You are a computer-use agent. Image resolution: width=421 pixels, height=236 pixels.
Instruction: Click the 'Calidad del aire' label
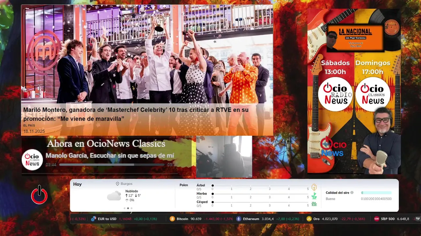point(337,193)
